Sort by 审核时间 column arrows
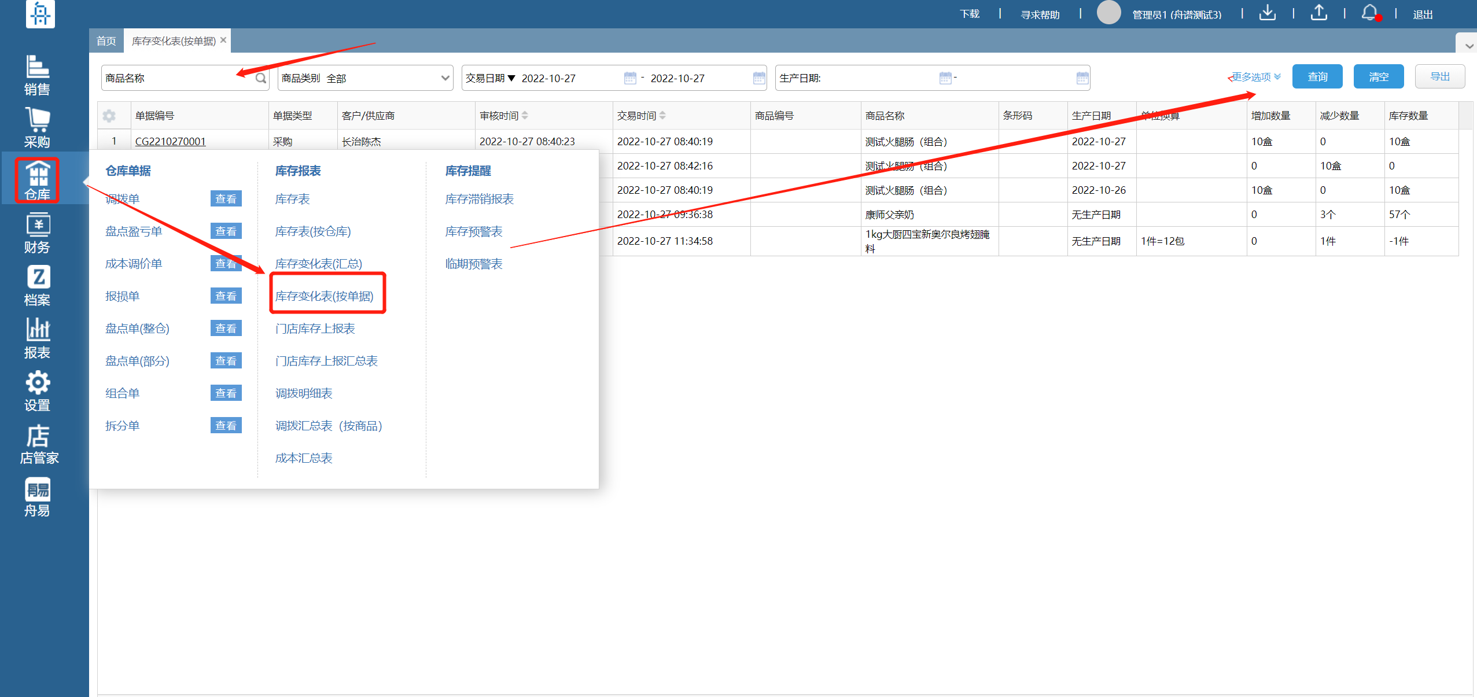This screenshot has height=697, width=1477. [x=525, y=116]
